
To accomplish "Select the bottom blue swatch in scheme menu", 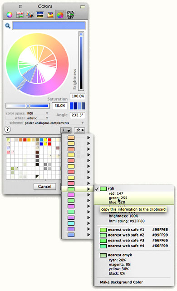I will [x=71, y=235].
